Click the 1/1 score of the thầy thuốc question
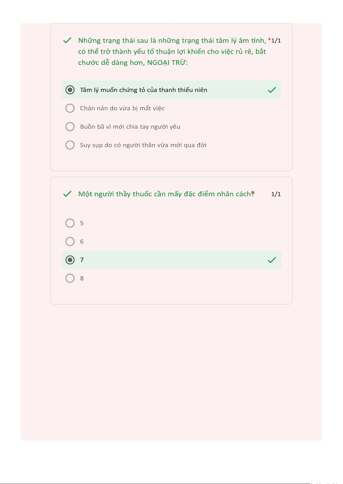 [x=276, y=194]
